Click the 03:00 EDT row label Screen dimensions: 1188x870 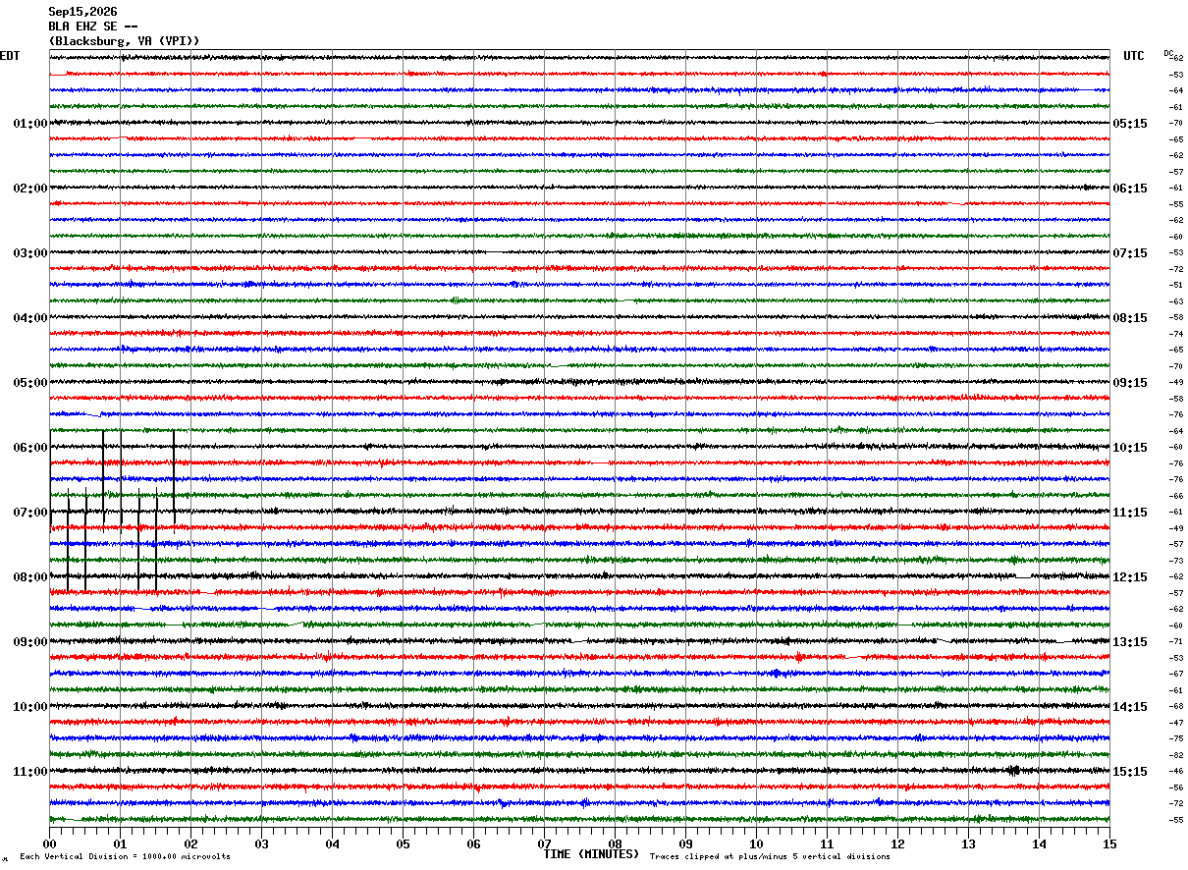click(x=30, y=253)
